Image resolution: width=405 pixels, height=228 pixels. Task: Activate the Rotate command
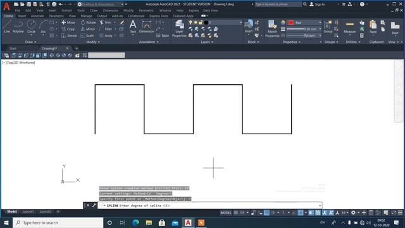click(88, 23)
